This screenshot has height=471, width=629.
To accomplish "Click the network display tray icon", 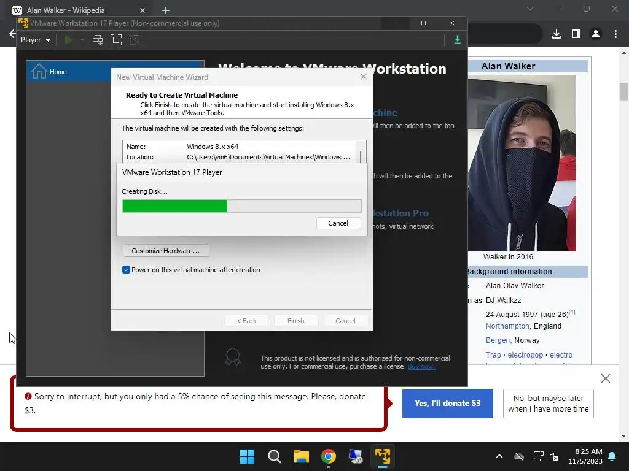I will click(538, 456).
